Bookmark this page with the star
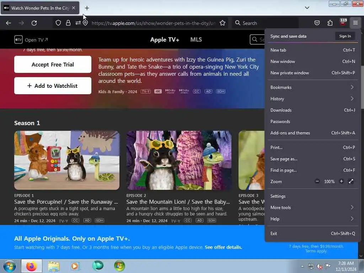The width and height of the screenshot is (364, 273). [x=223, y=23]
